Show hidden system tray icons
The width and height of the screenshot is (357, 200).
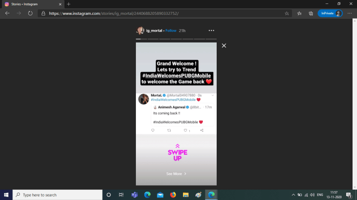click(293, 195)
